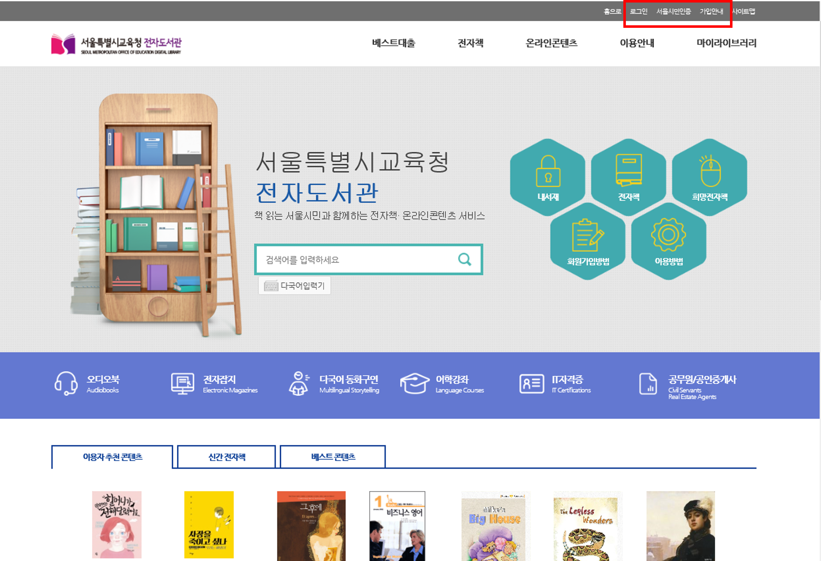
Task: Open the 비즈니스 영어 book cover
Action: (x=397, y=526)
